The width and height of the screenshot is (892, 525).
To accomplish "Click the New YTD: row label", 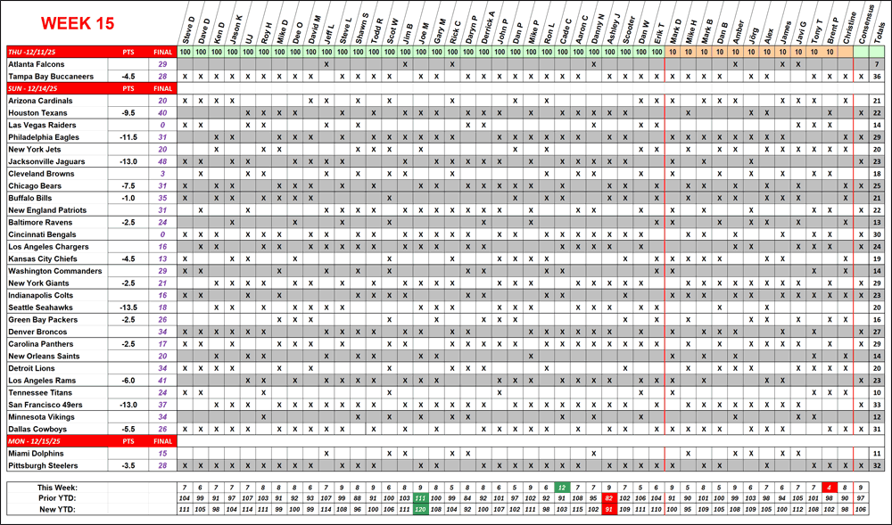I will click(57, 509).
